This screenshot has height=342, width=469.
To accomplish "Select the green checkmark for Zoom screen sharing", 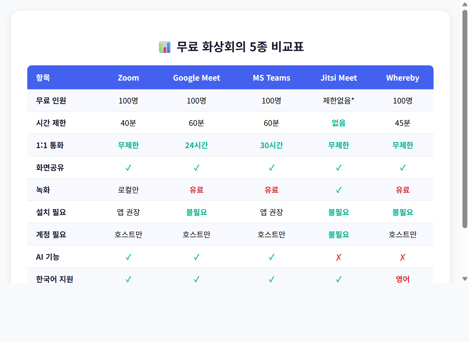I will pyautogui.click(x=128, y=167).
